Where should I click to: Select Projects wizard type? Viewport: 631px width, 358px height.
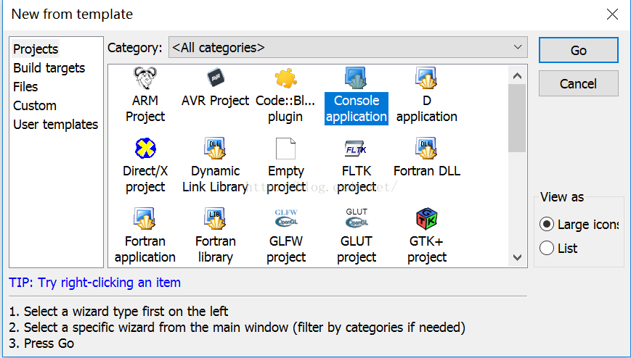click(x=36, y=49)
